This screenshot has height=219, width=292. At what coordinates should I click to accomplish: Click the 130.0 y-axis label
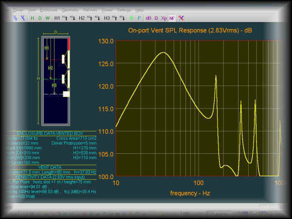(106, 41)
